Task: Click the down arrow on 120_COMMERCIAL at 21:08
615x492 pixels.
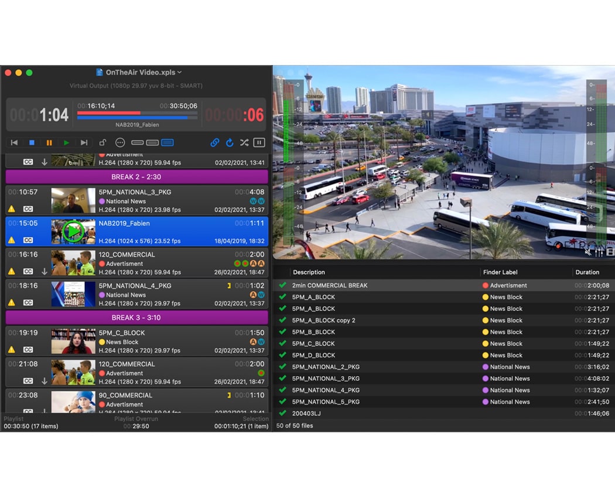Action: (45, 381)
